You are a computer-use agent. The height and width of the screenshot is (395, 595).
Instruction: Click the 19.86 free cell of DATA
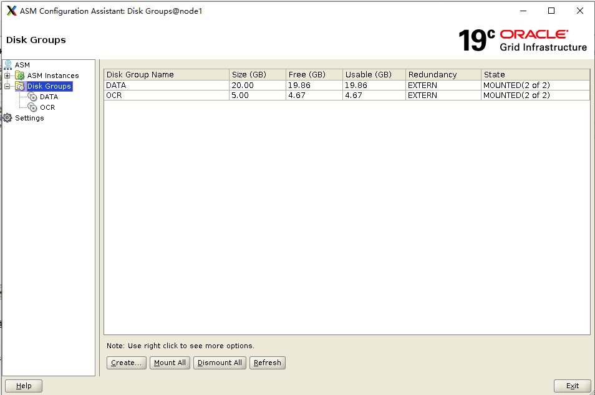(x=314, y=85)
